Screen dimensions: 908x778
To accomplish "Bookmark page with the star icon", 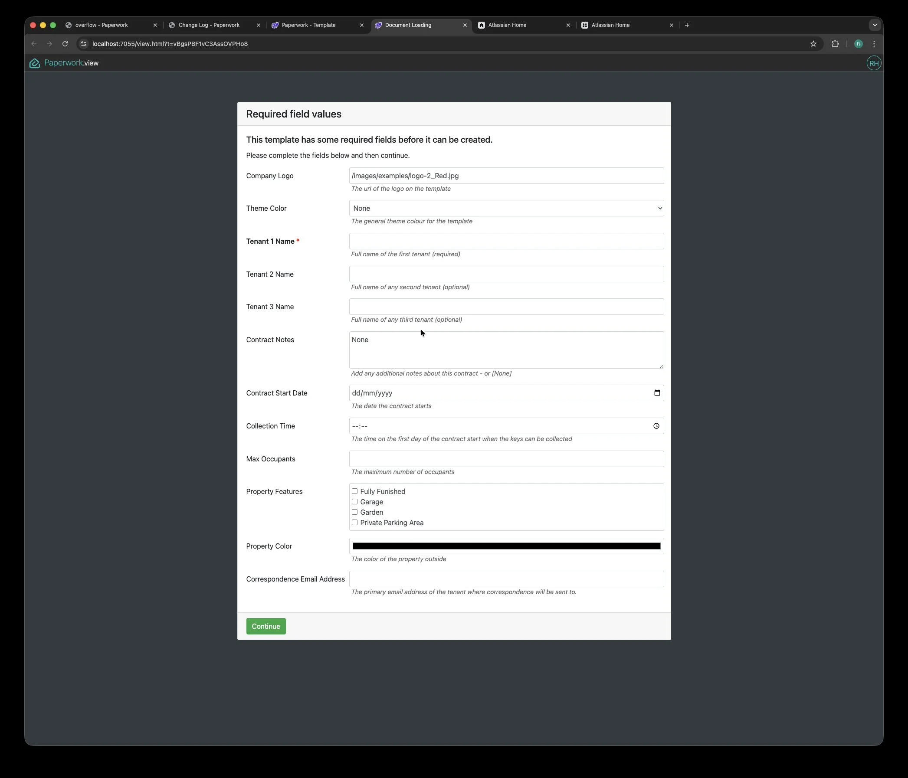I will click(813, 44).
